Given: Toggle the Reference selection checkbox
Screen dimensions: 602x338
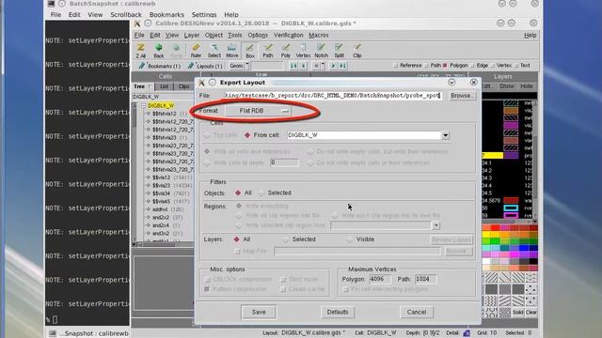Looking at the screenshot, I should pyautogui.click(x=395, y=66).
